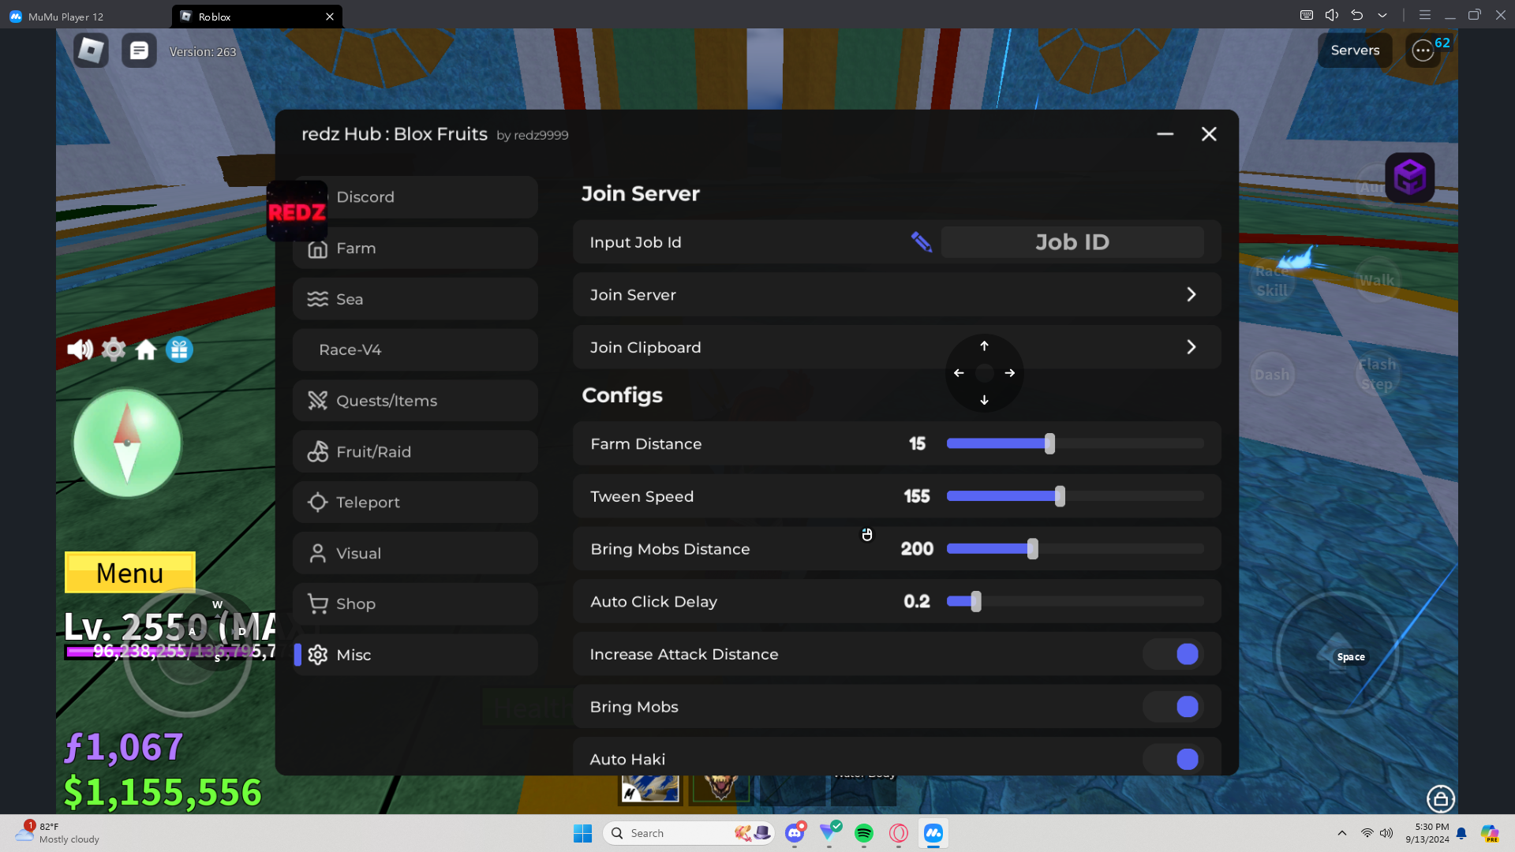1515x852 pixels.
Task: Click the green compass
Action: [127, 443]
